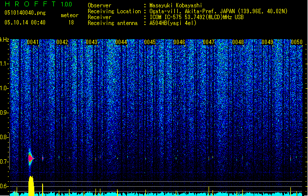This screenshot has width=308, height=196.
Task: Click the bright red meteor echo blob
Action: point(31,158)
